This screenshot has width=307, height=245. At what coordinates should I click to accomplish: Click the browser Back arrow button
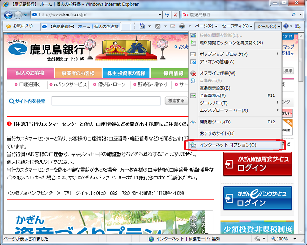pos(8,15)
